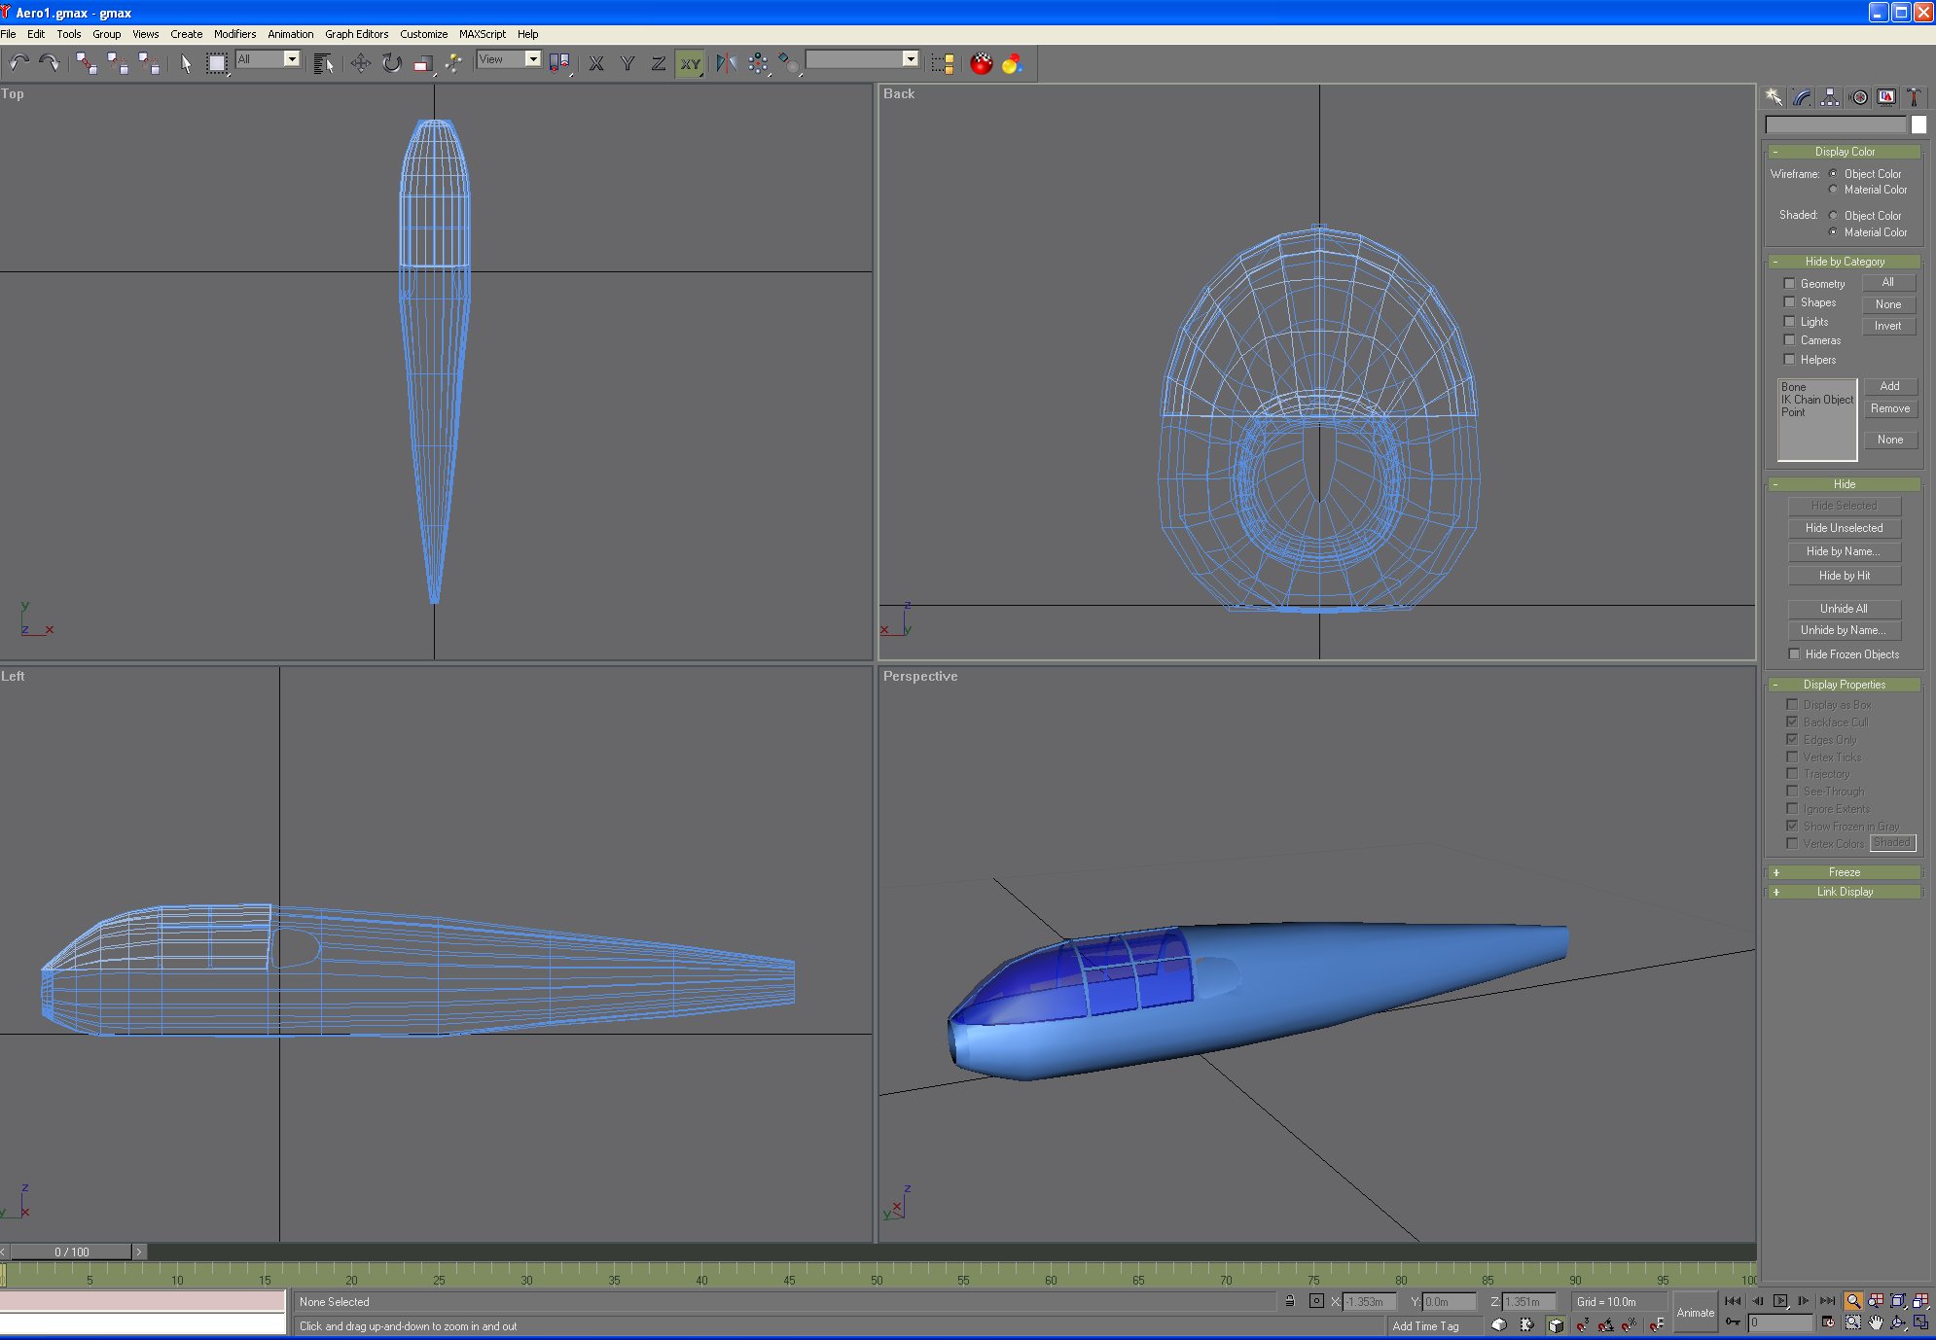Click the white object color swatch
The image size is (1936, 1340).
click(x=1918, y=124)
